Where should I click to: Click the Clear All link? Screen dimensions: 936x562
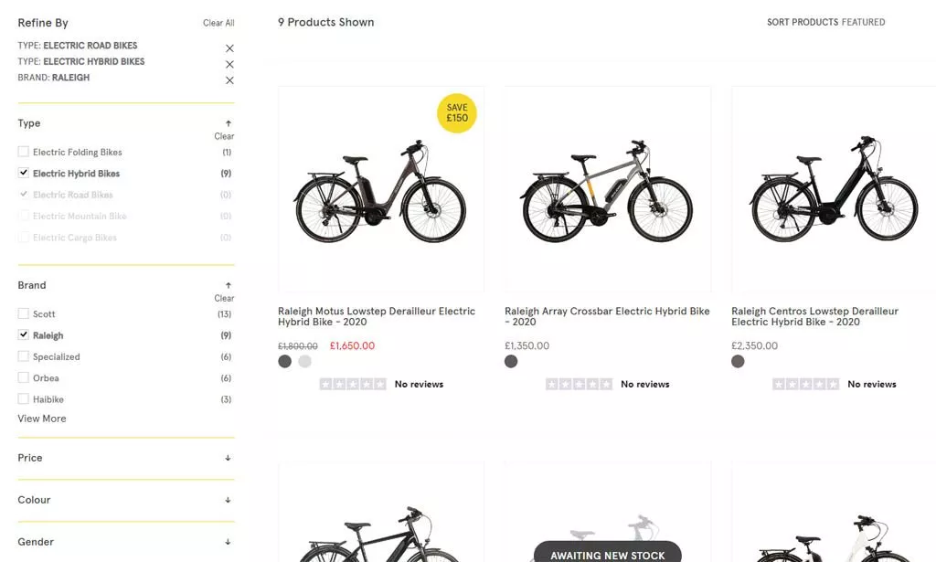(x=218, y=23)
